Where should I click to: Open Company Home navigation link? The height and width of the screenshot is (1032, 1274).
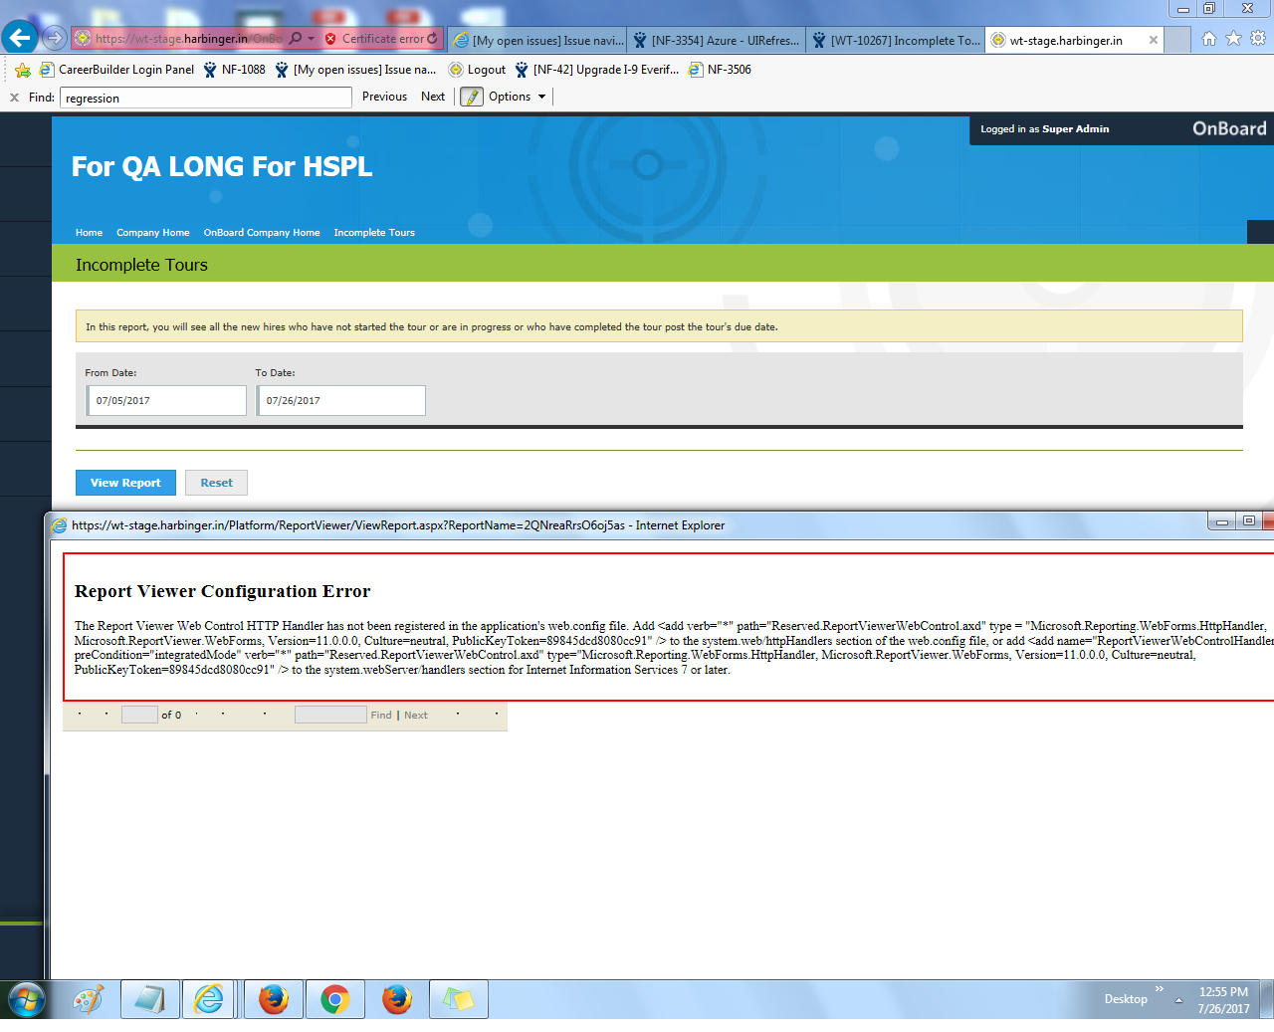tap(152, 233)
